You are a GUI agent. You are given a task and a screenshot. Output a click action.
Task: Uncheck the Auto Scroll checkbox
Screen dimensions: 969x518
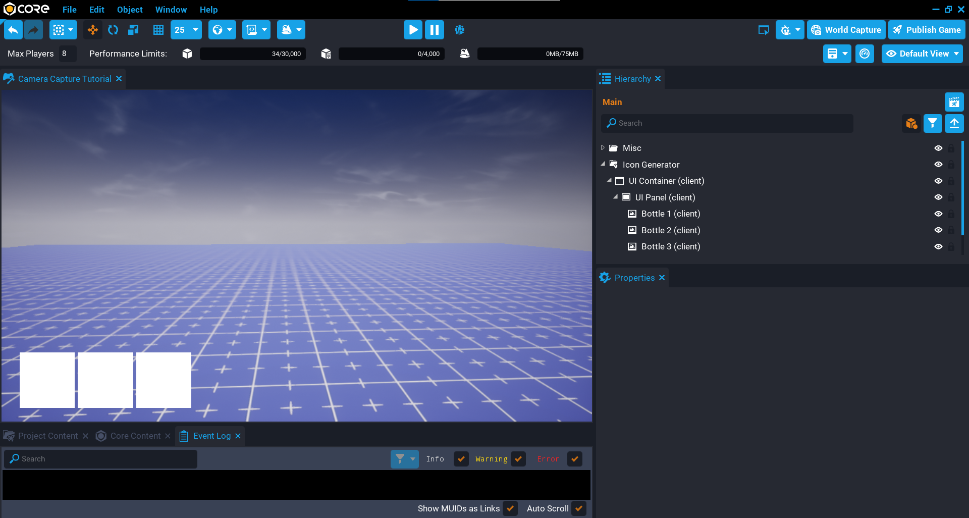pos(579,508)
